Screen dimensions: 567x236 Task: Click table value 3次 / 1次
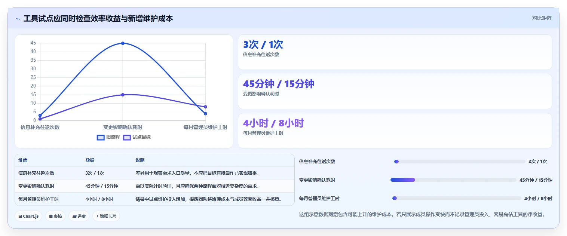tap(95, 173)
